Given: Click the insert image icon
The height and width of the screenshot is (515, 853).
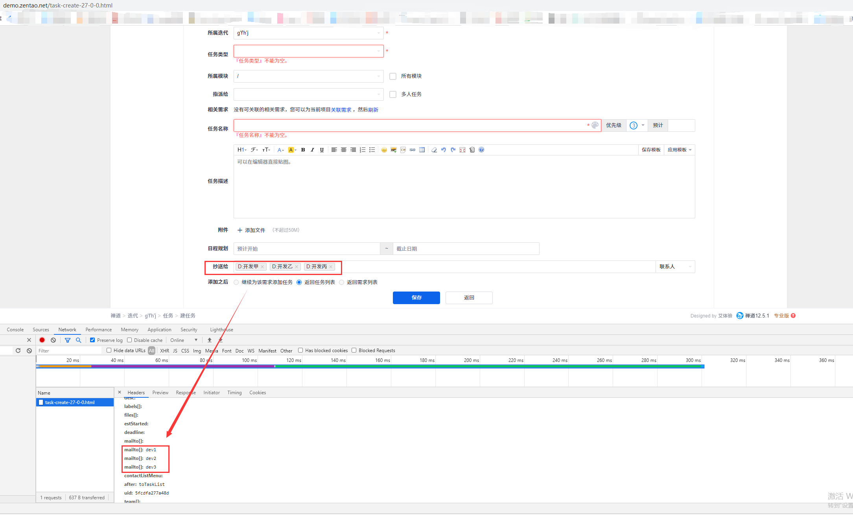Looking at the screenshot, I should click(393, 150).
